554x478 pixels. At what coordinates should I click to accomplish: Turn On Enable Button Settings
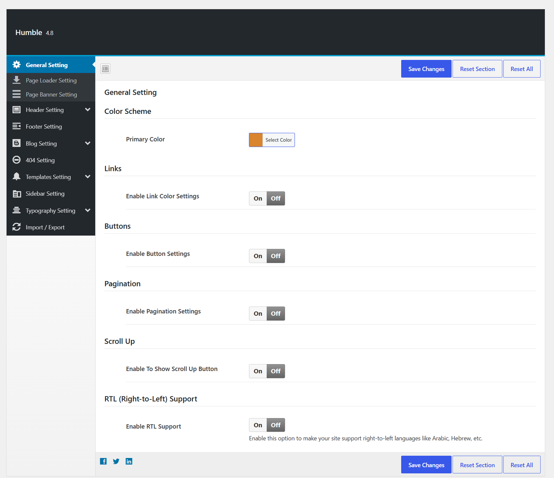click(x=258, y=256)
